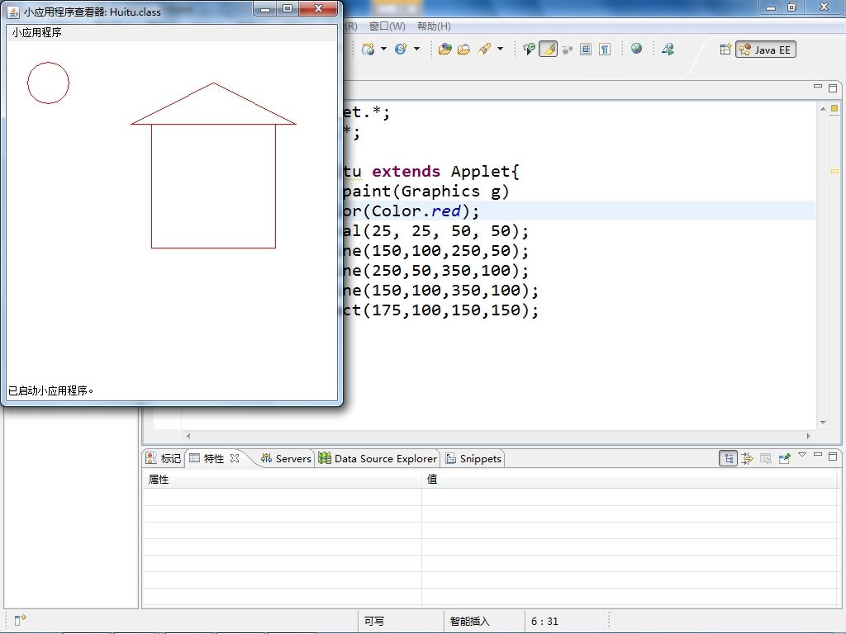Maximize the editor area panel
This screenshot has width=846, height=634.
[x=833, y=88]
